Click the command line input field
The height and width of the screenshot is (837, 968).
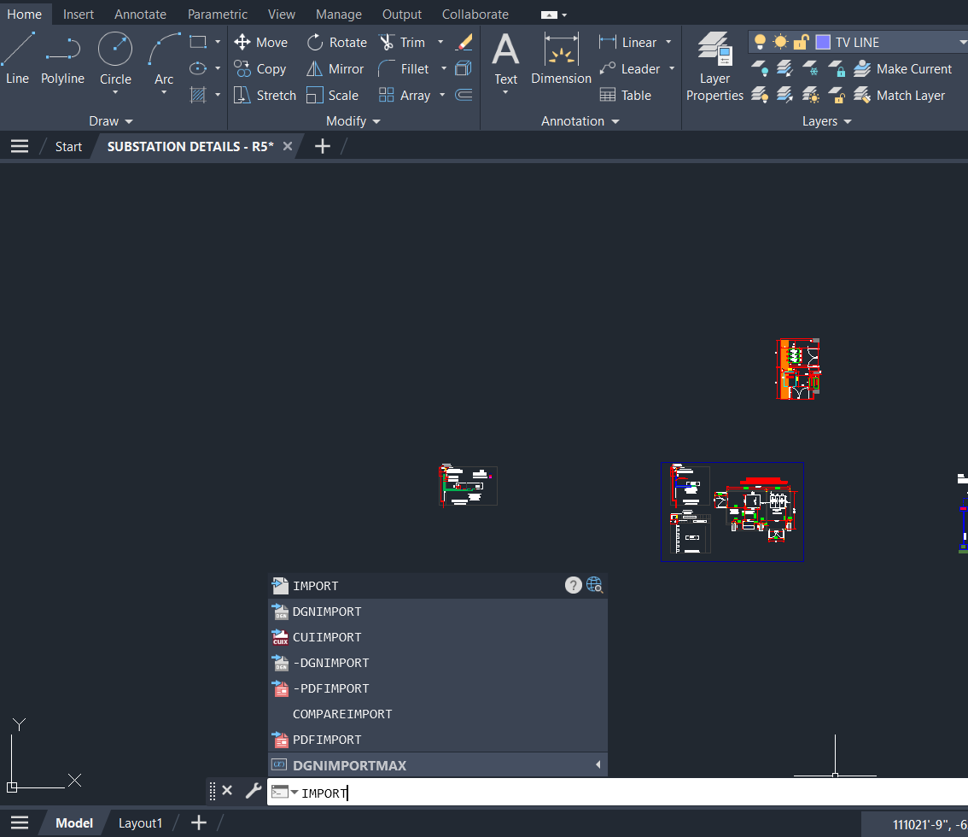click(x=598, y=793)
